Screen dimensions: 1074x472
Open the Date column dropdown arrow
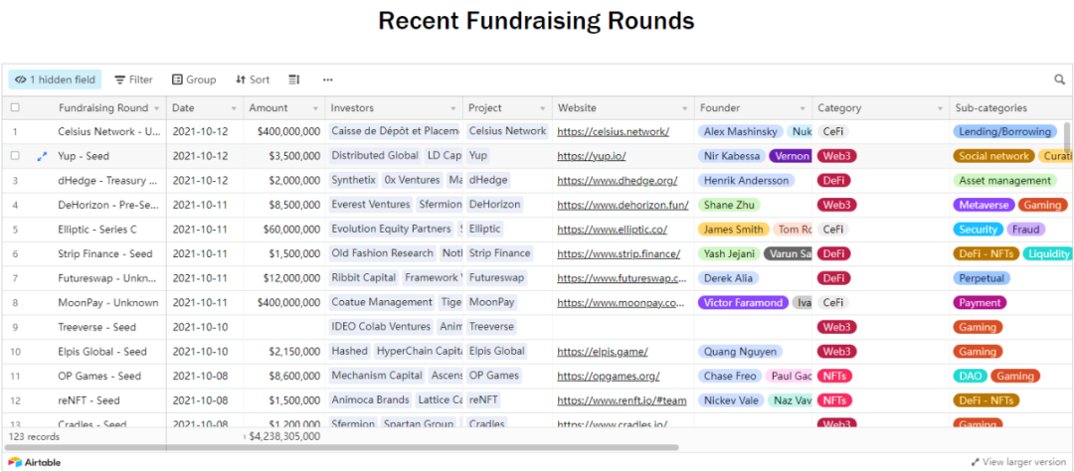235,108
